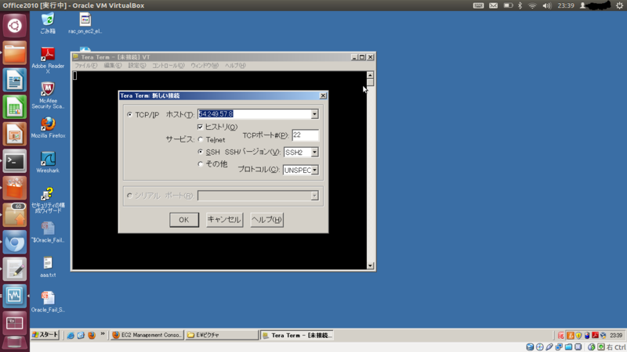Click the Ubuntu clock showing 23:39

click(566, 5)
